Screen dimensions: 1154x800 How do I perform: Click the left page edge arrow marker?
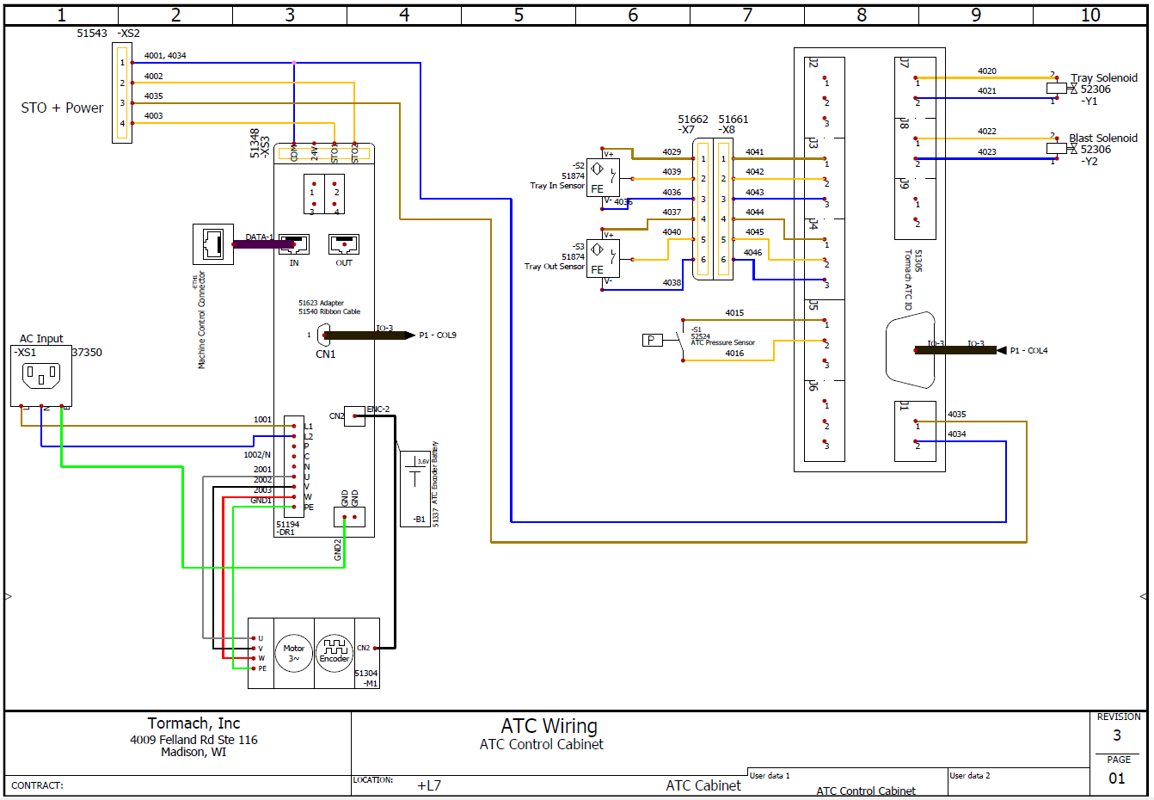pos(9,596)
